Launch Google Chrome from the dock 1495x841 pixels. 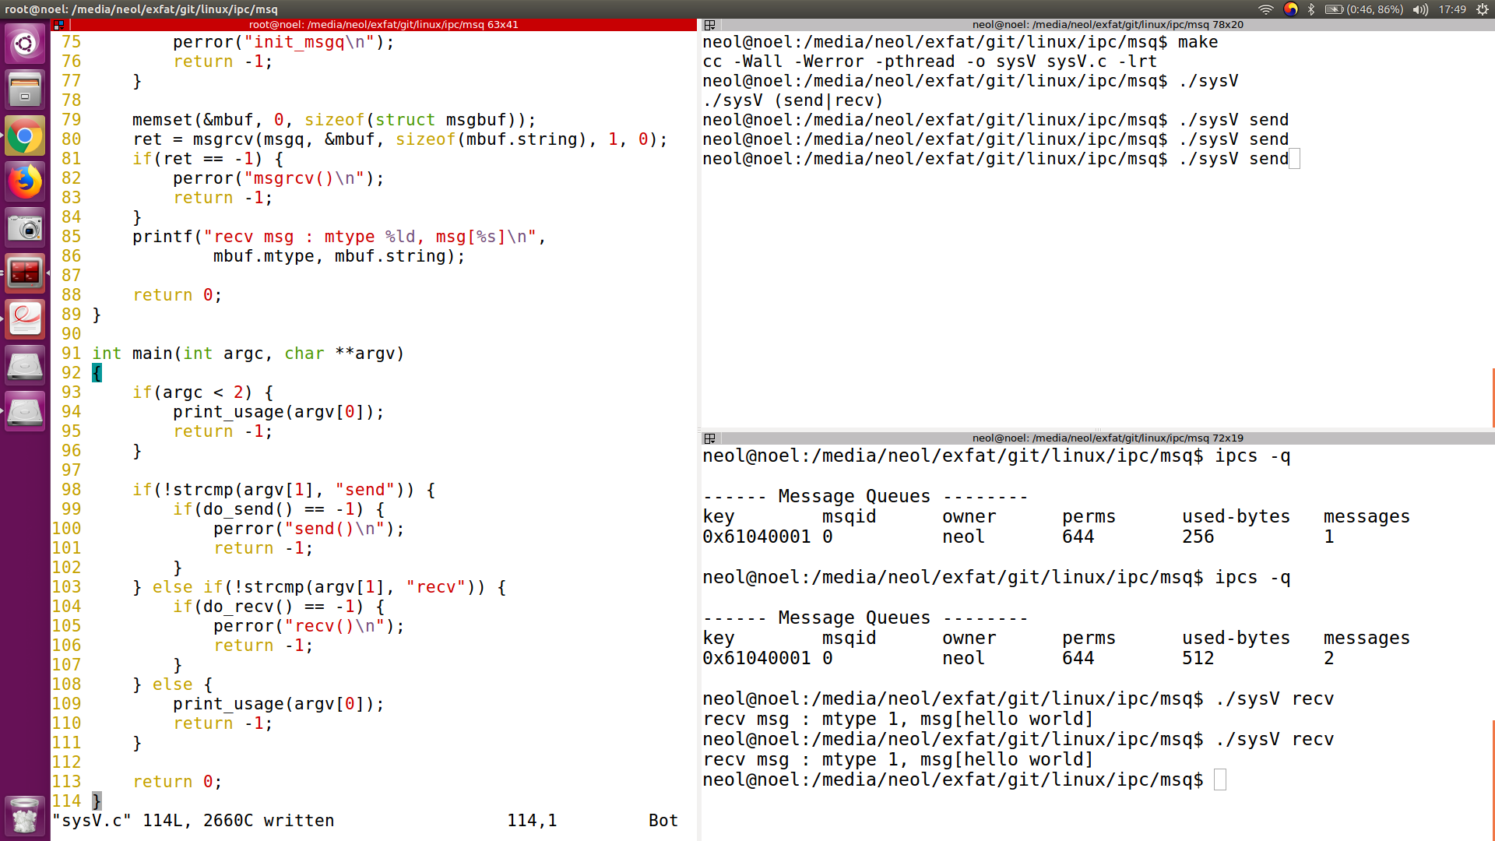pyautogui.click(x=25, y=136)
